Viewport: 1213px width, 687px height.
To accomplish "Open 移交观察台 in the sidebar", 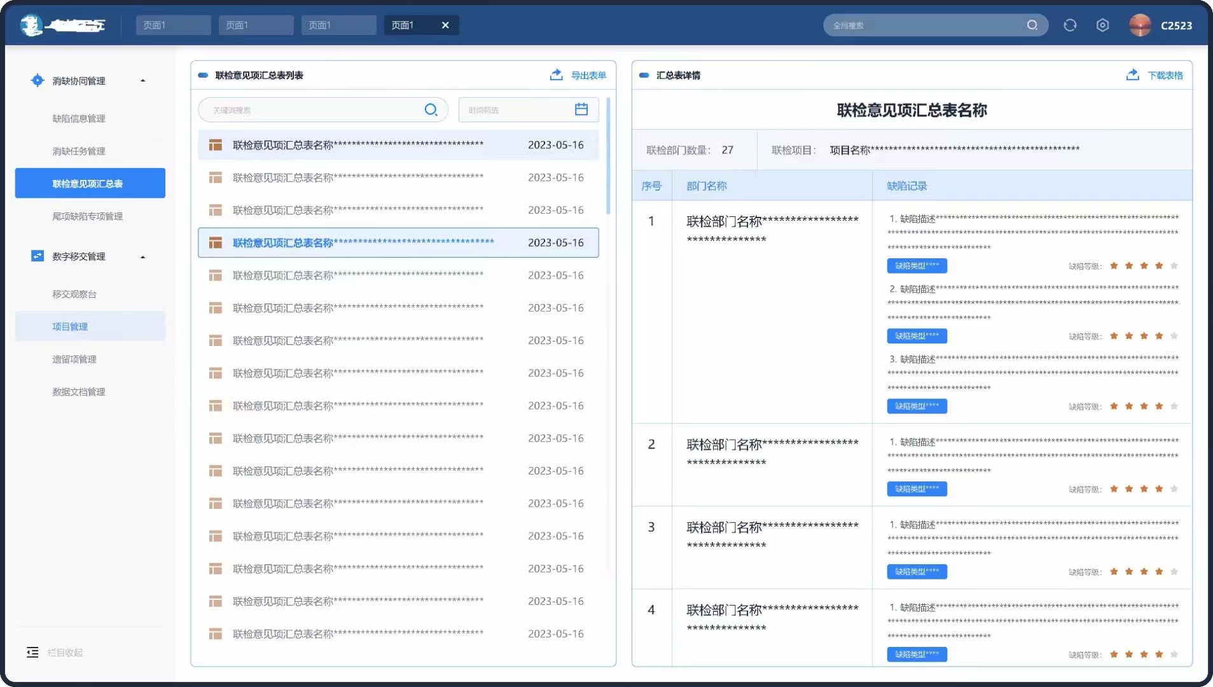I will tap(74, 294).
